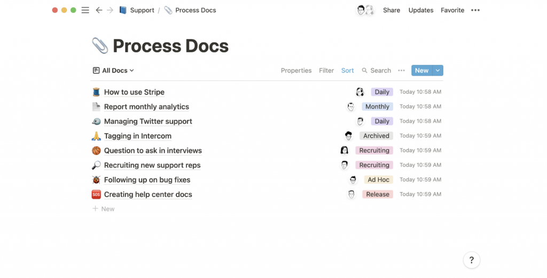Click the Ad Hoc tag

(379, 179)
